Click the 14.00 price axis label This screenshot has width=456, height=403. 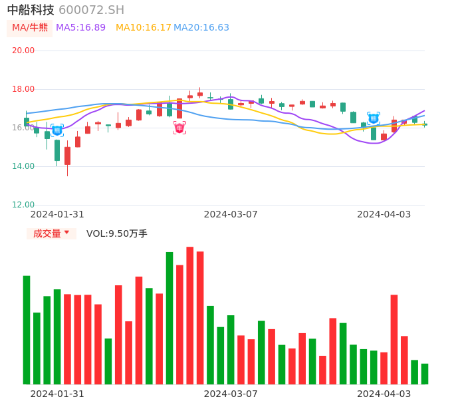click(23, 166)
